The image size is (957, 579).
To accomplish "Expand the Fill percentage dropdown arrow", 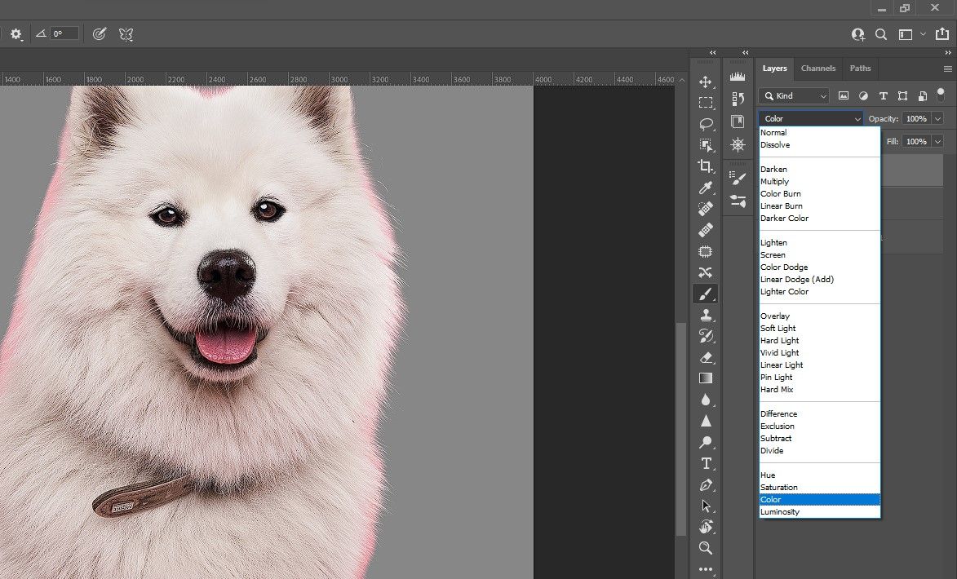I will 937,142.
